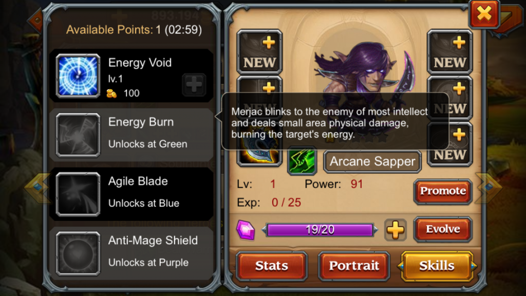Click the Promote button
The width and height of the screenshot is (526, 296).
[443, 191]
